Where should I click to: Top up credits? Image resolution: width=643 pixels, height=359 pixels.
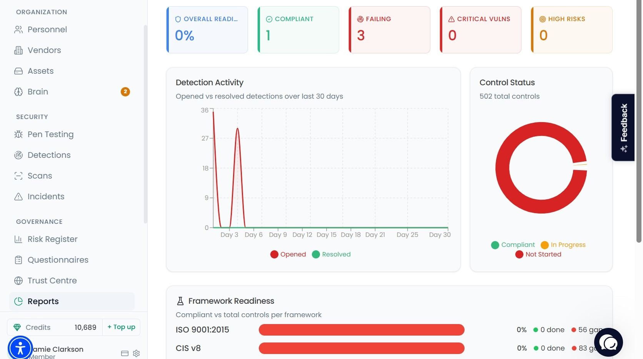(122, 327)
